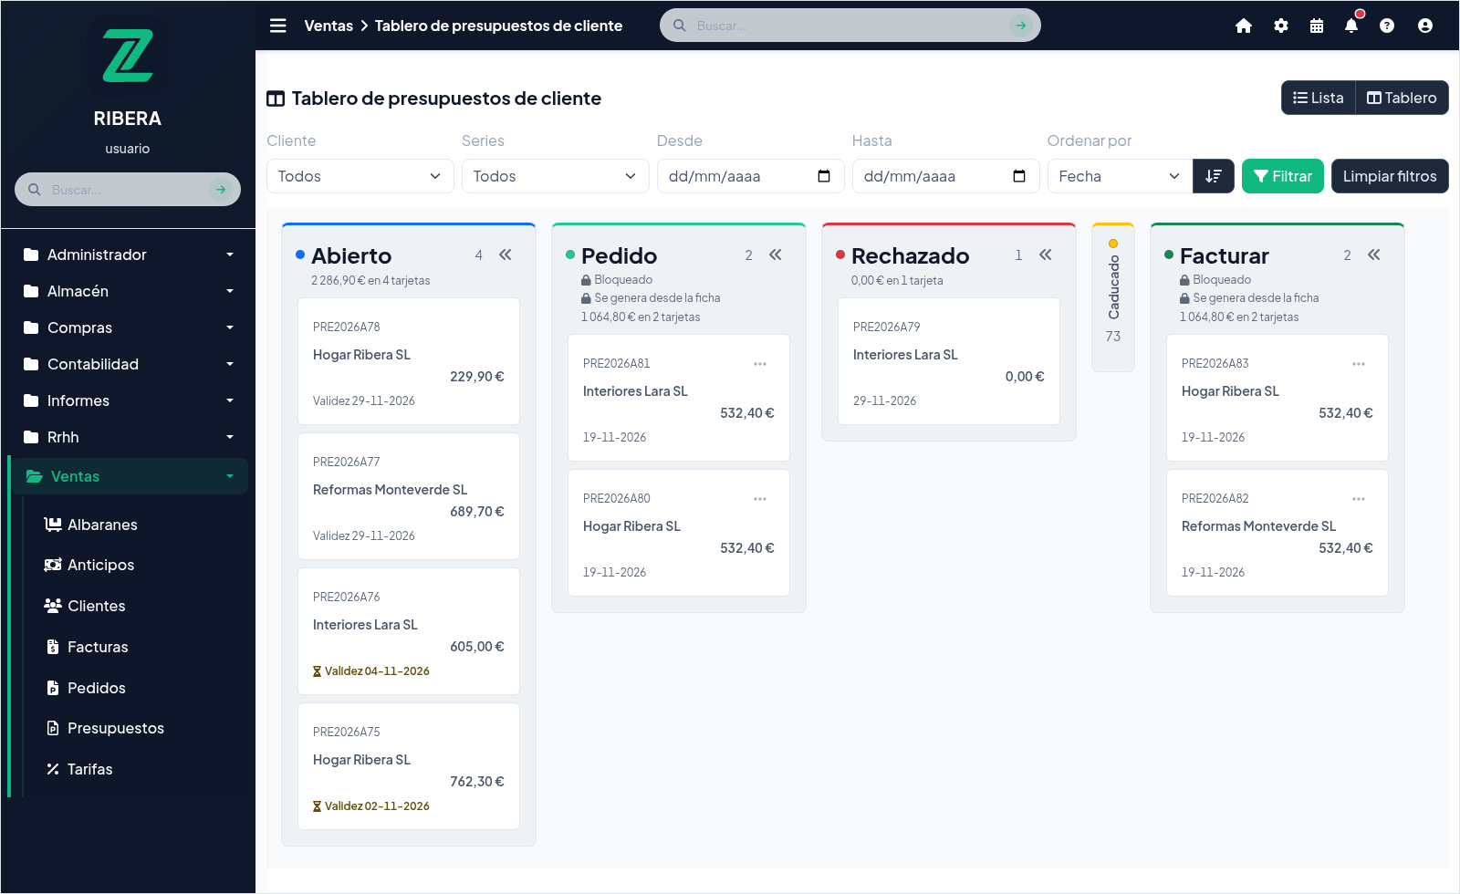Click Ventas in the breadcrumb
Viewport: 1460px width, 894px height.
pyautogui.click(x=328, y=26)
